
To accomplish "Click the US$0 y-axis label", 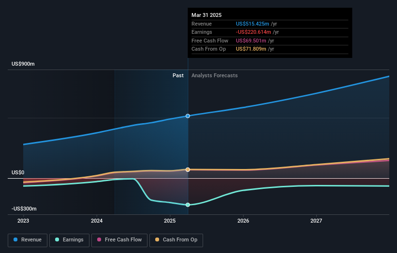I will click(18, 173).
